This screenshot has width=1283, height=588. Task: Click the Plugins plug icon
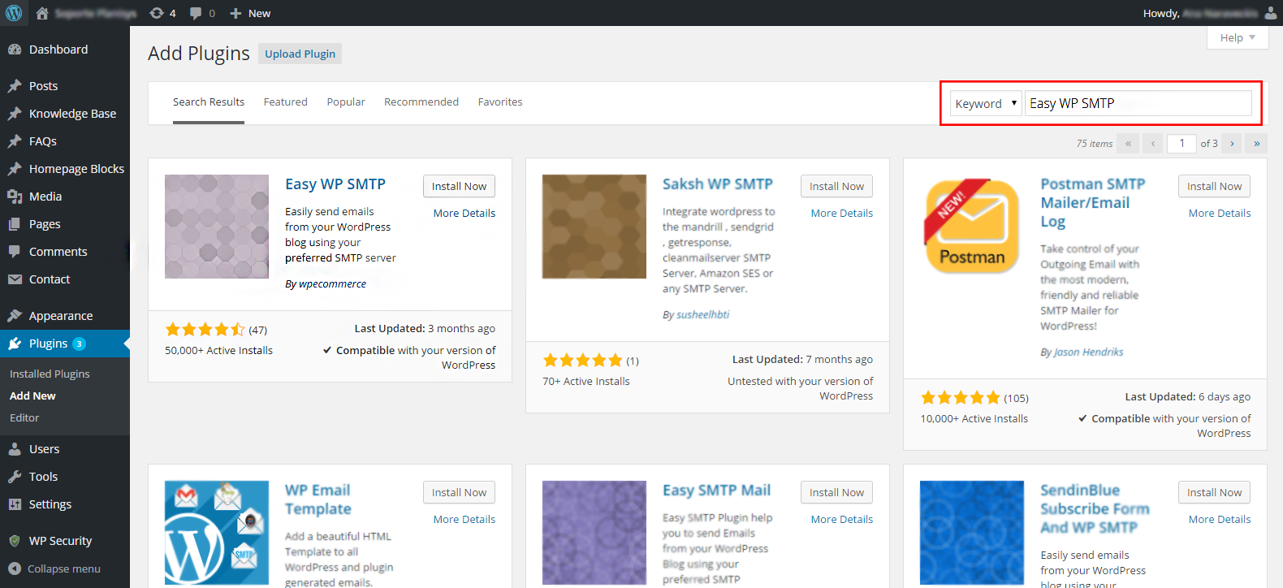(x=15, y=344)
